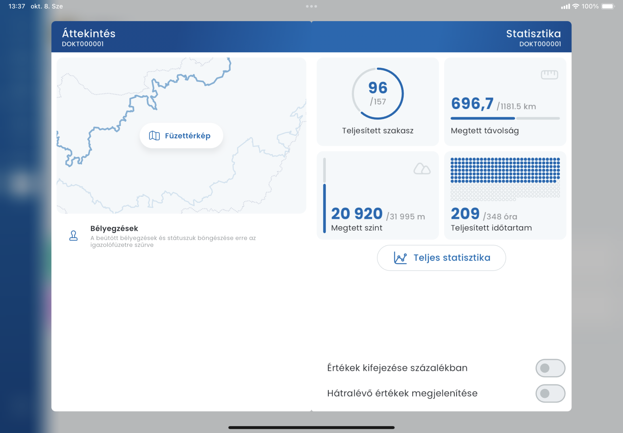This screenshot has width=623, height=433.
Task: Tap the ruler icon in distance card
Action: [x=549, y=75]
